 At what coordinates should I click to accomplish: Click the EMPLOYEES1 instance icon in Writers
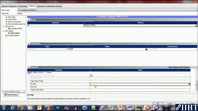28,25
